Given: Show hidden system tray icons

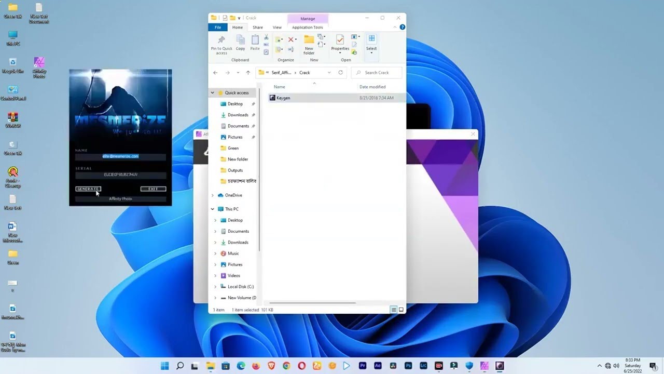Looking at the screenshot, I should [600, 366].
